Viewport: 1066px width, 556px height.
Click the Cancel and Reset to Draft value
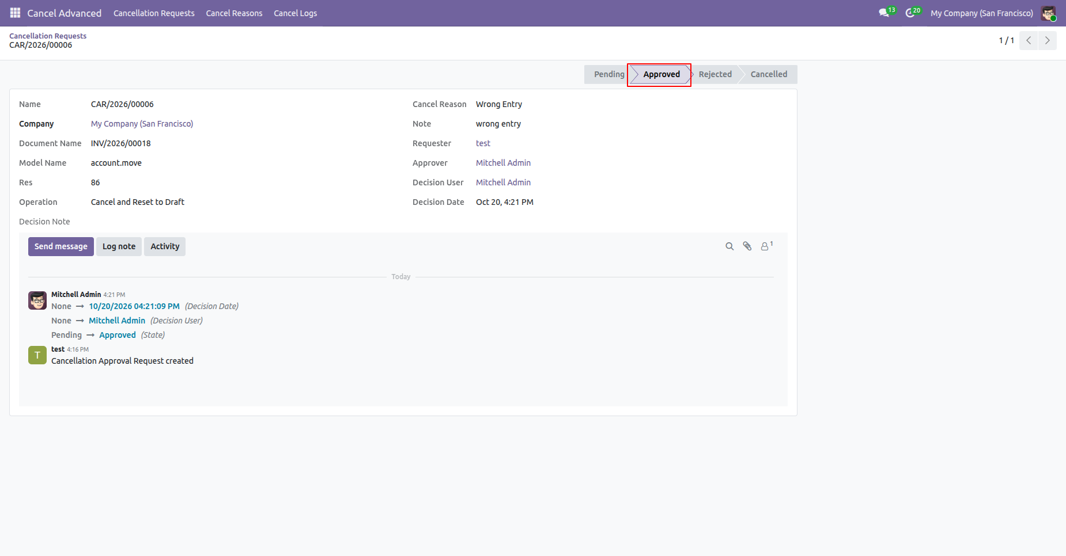(x=137, y=202)
